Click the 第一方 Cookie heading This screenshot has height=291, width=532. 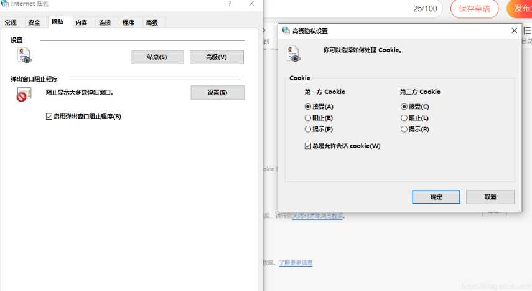(325, 92)
